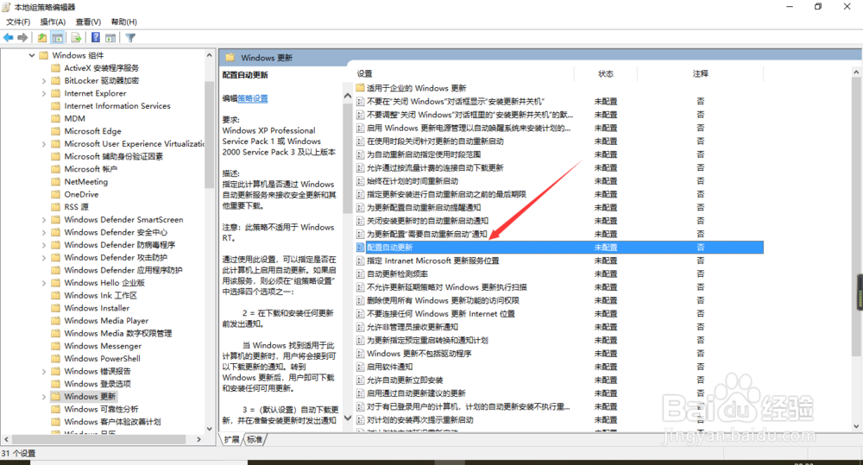Open the 查看(V) menu
Image resolution: width=863 pixels, height=465 pixels.
pyautogui.click(x=88, y=22)
